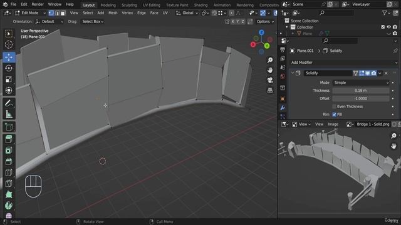
Task: Toggle camera view icon in viewport
Action: coord(270,80)
